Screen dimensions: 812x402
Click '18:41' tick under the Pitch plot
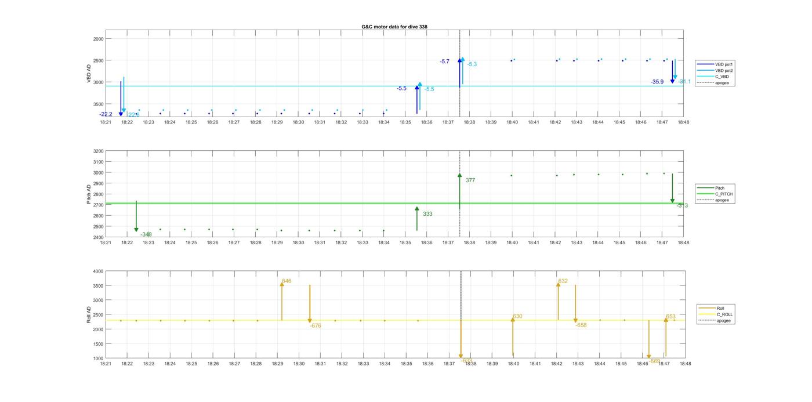click(534, 242)
